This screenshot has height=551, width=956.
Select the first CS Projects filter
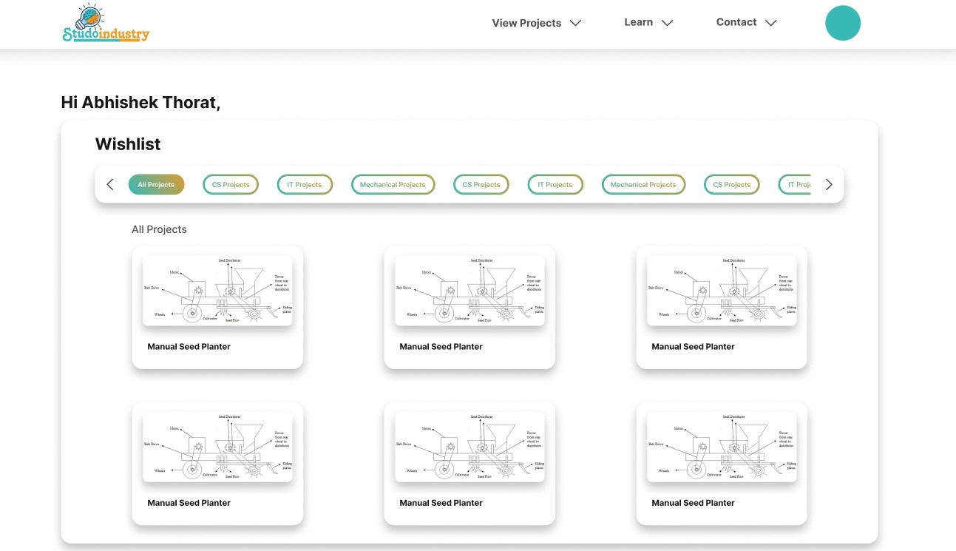[231, 185]
